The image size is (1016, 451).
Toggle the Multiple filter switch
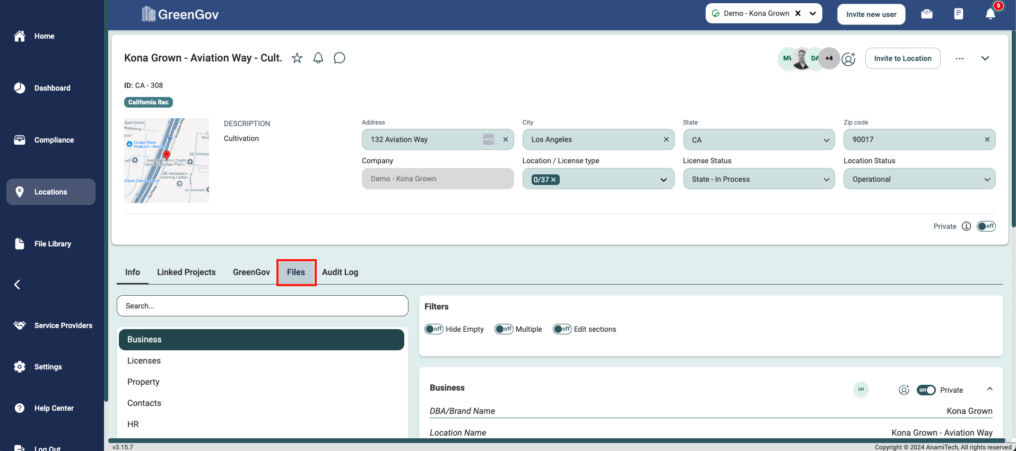tap(504, 329)
